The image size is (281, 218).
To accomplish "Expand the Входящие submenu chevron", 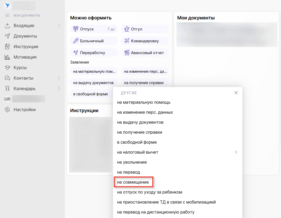I will tap(59, 25).
